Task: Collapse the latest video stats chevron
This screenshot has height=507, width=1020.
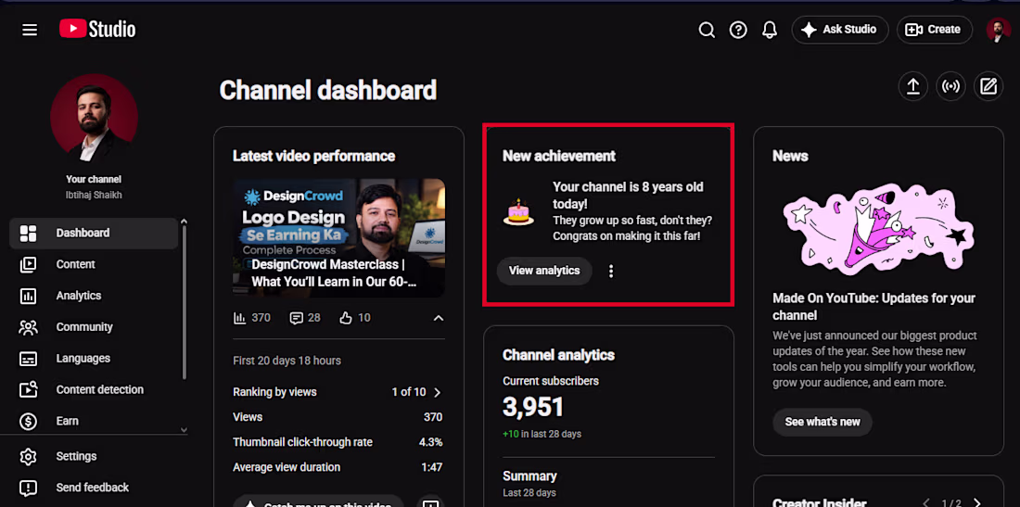Action: (439, 318)
